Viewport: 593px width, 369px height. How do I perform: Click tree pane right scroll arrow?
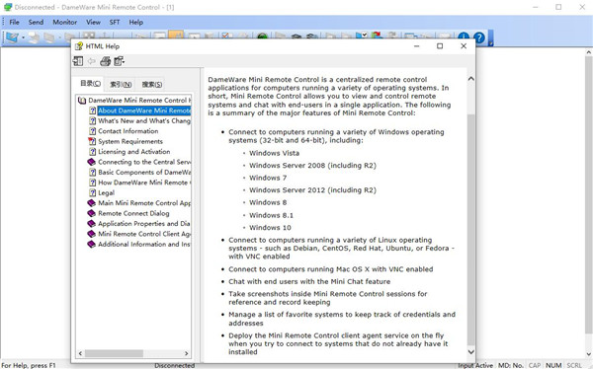(x=187, y=353)
